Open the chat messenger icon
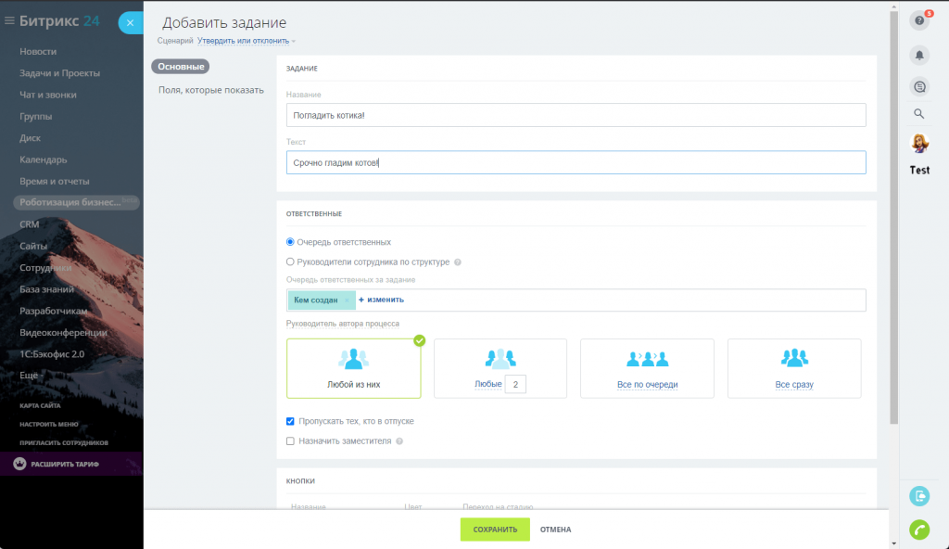This screenshot has height=549, width=949. (x=919, y=86)
